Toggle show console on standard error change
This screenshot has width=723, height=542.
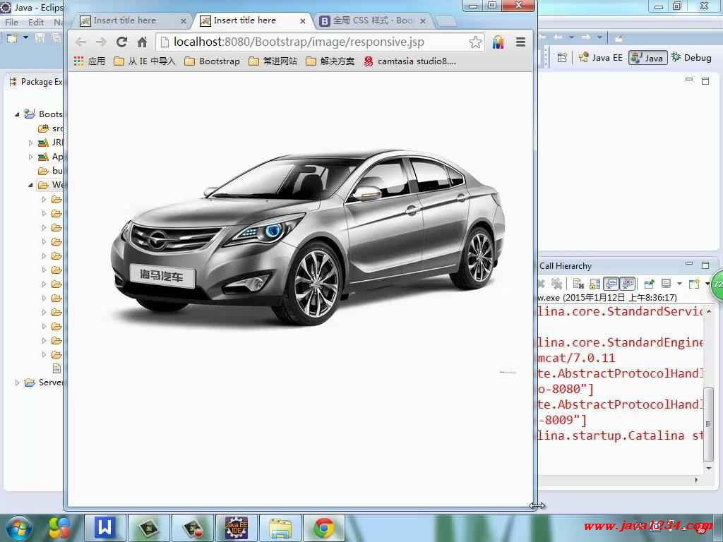point(627,284)
